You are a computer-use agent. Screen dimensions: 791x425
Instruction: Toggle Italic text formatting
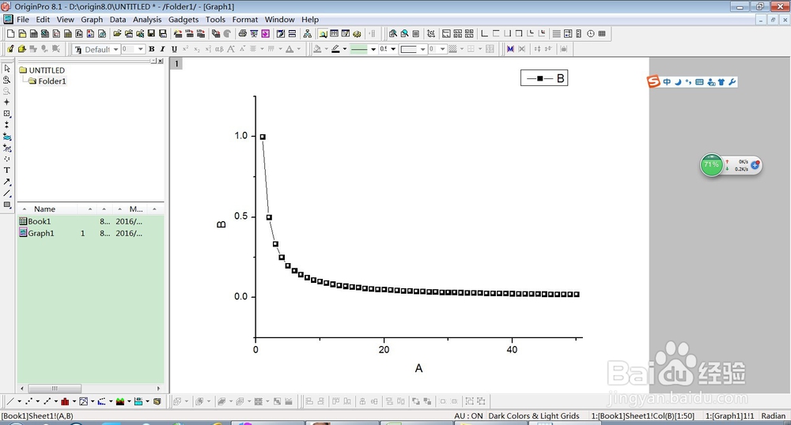[x=162, y=49]
